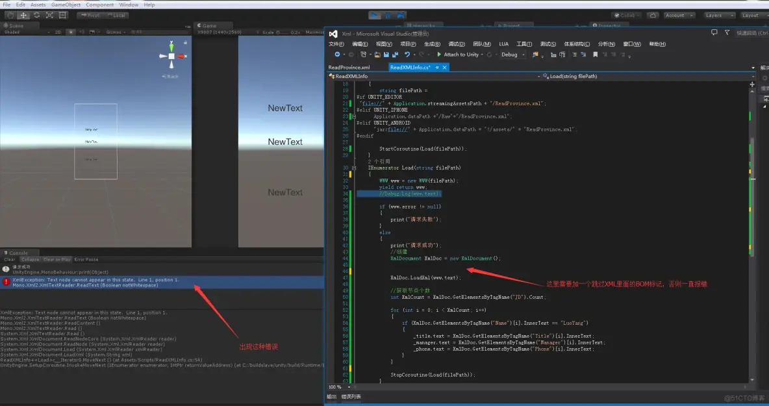Open Visual Studio 调试(D) menu

click(x=456, y=44)
